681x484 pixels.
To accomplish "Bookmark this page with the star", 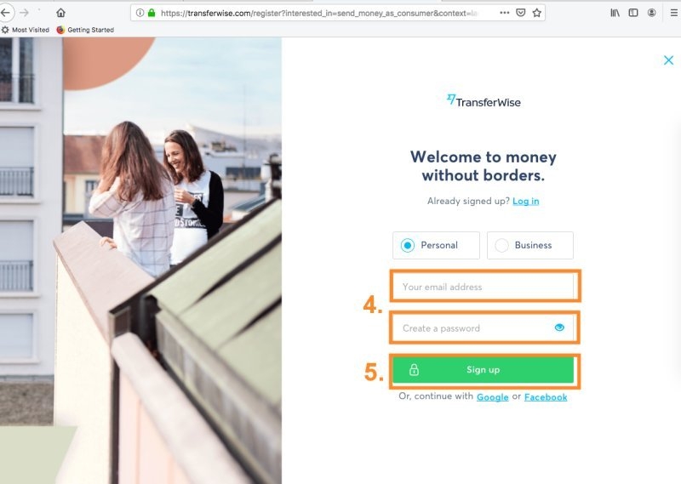I will pyautogui.click(x=537, y=13).
